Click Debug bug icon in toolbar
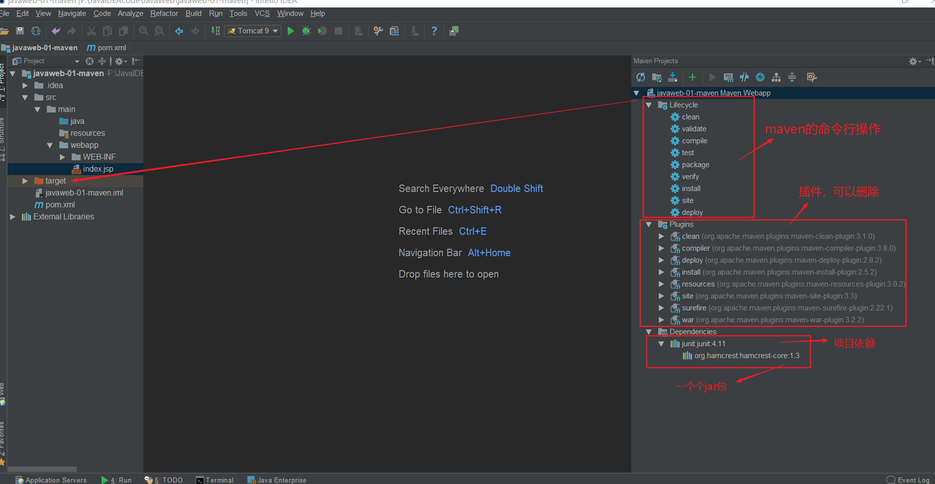This screenshot has height=484, width=935. click(x=306, y=31)
